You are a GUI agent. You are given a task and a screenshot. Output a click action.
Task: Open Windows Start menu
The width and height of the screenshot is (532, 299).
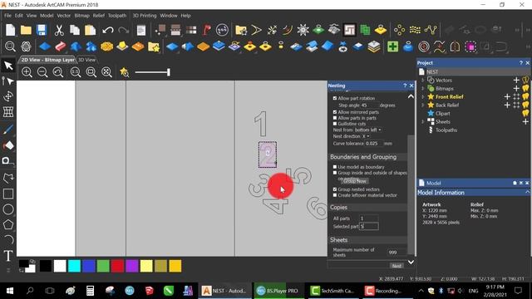point(10,291)
